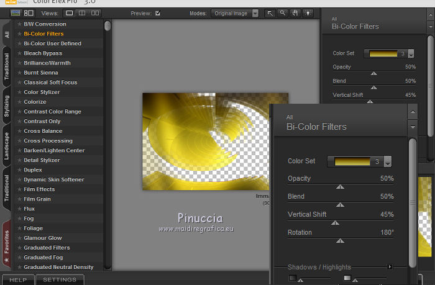Open the Landscape category tab
The image size is (435, 285).
[7, 146]
